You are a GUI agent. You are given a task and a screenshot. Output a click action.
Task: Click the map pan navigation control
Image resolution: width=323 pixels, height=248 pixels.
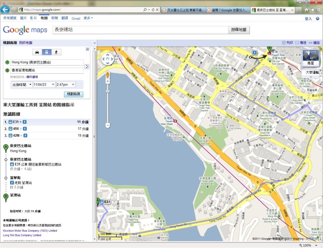coord(108,59)
